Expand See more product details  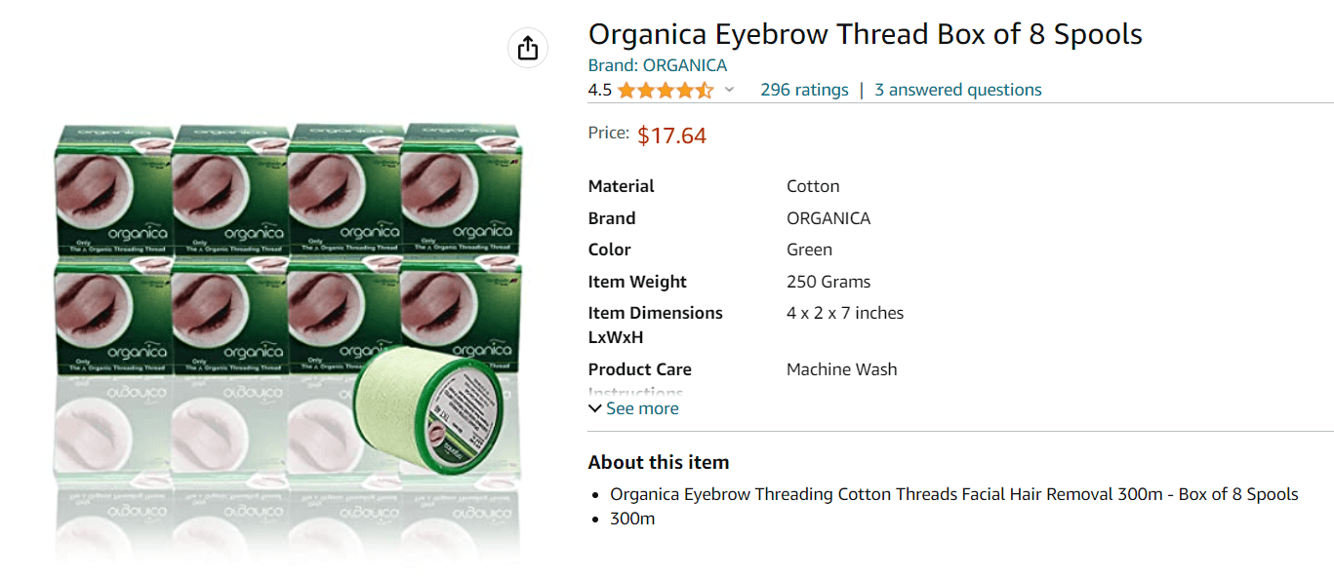634,408
